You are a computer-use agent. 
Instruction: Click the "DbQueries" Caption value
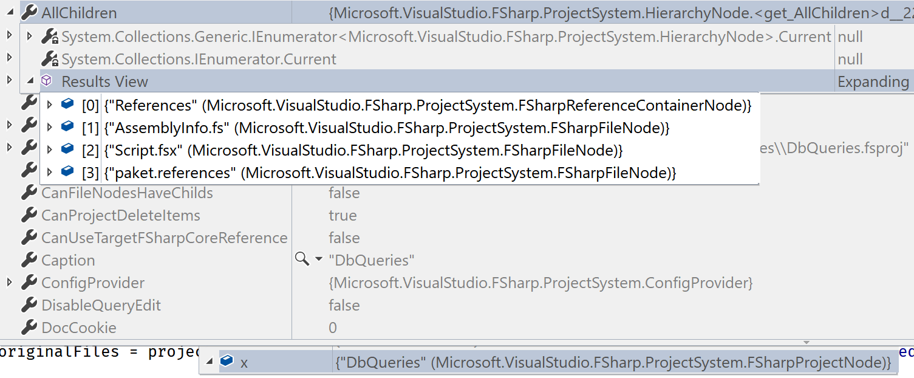pyautogui.click(x=372, y=261)
